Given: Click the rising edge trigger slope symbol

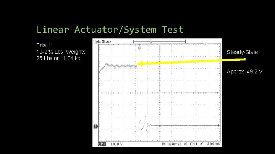Looking at the screenshot, I should click(202, 144).
